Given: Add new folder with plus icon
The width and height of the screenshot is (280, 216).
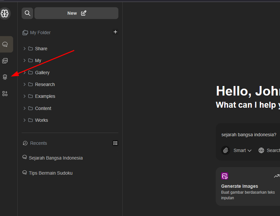Looking at the screenshot, I should pos(115,32).
